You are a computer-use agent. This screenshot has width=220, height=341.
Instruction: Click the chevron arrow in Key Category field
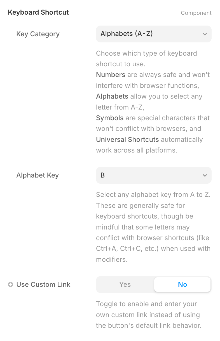(x=205, y=34)
